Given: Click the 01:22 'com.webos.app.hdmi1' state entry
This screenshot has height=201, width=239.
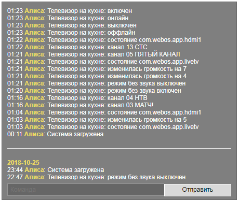Looking at the screenshot, I should [x=104, y=40].
